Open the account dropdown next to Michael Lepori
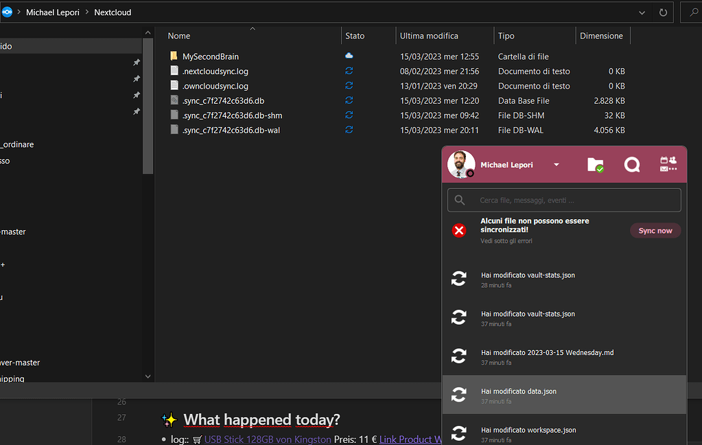Image resolution: width=702 pixels, height=445 pixels. (x=557, y=164)
